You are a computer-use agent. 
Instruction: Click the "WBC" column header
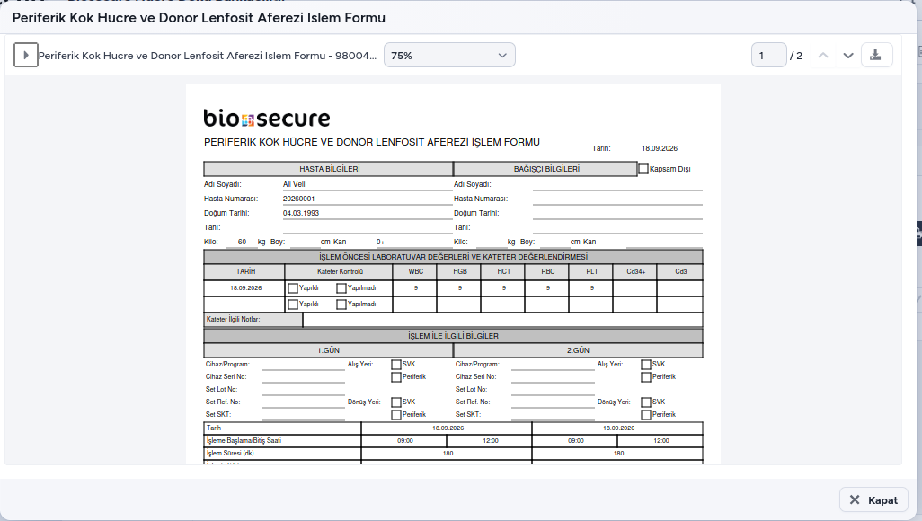coord(416,271)
